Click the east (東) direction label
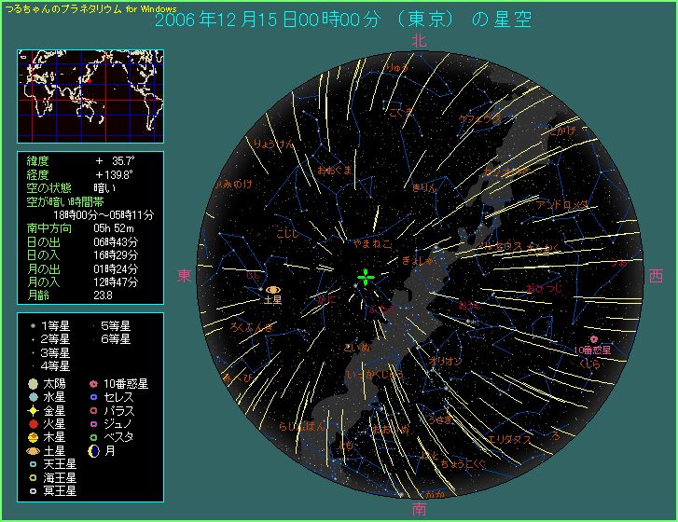Screen dimensions: 678x522 click(184, 276)
